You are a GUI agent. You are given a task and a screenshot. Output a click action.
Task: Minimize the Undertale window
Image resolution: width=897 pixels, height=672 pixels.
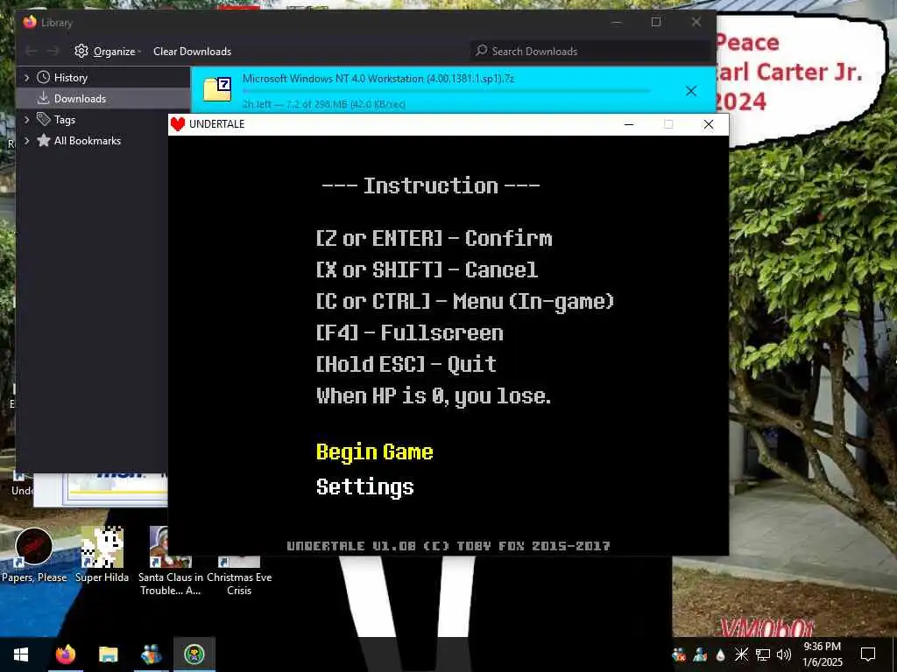click(629, 124)
